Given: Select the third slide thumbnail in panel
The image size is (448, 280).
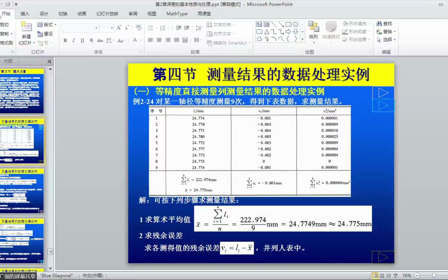Looking at the screenshot, I should 22,191.
